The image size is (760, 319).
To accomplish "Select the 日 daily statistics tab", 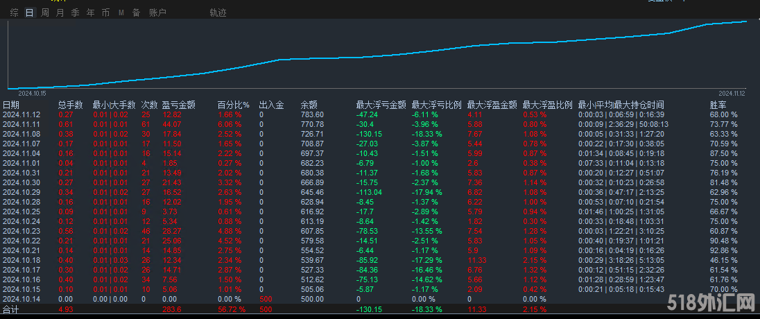I will [x=29, y=12].
